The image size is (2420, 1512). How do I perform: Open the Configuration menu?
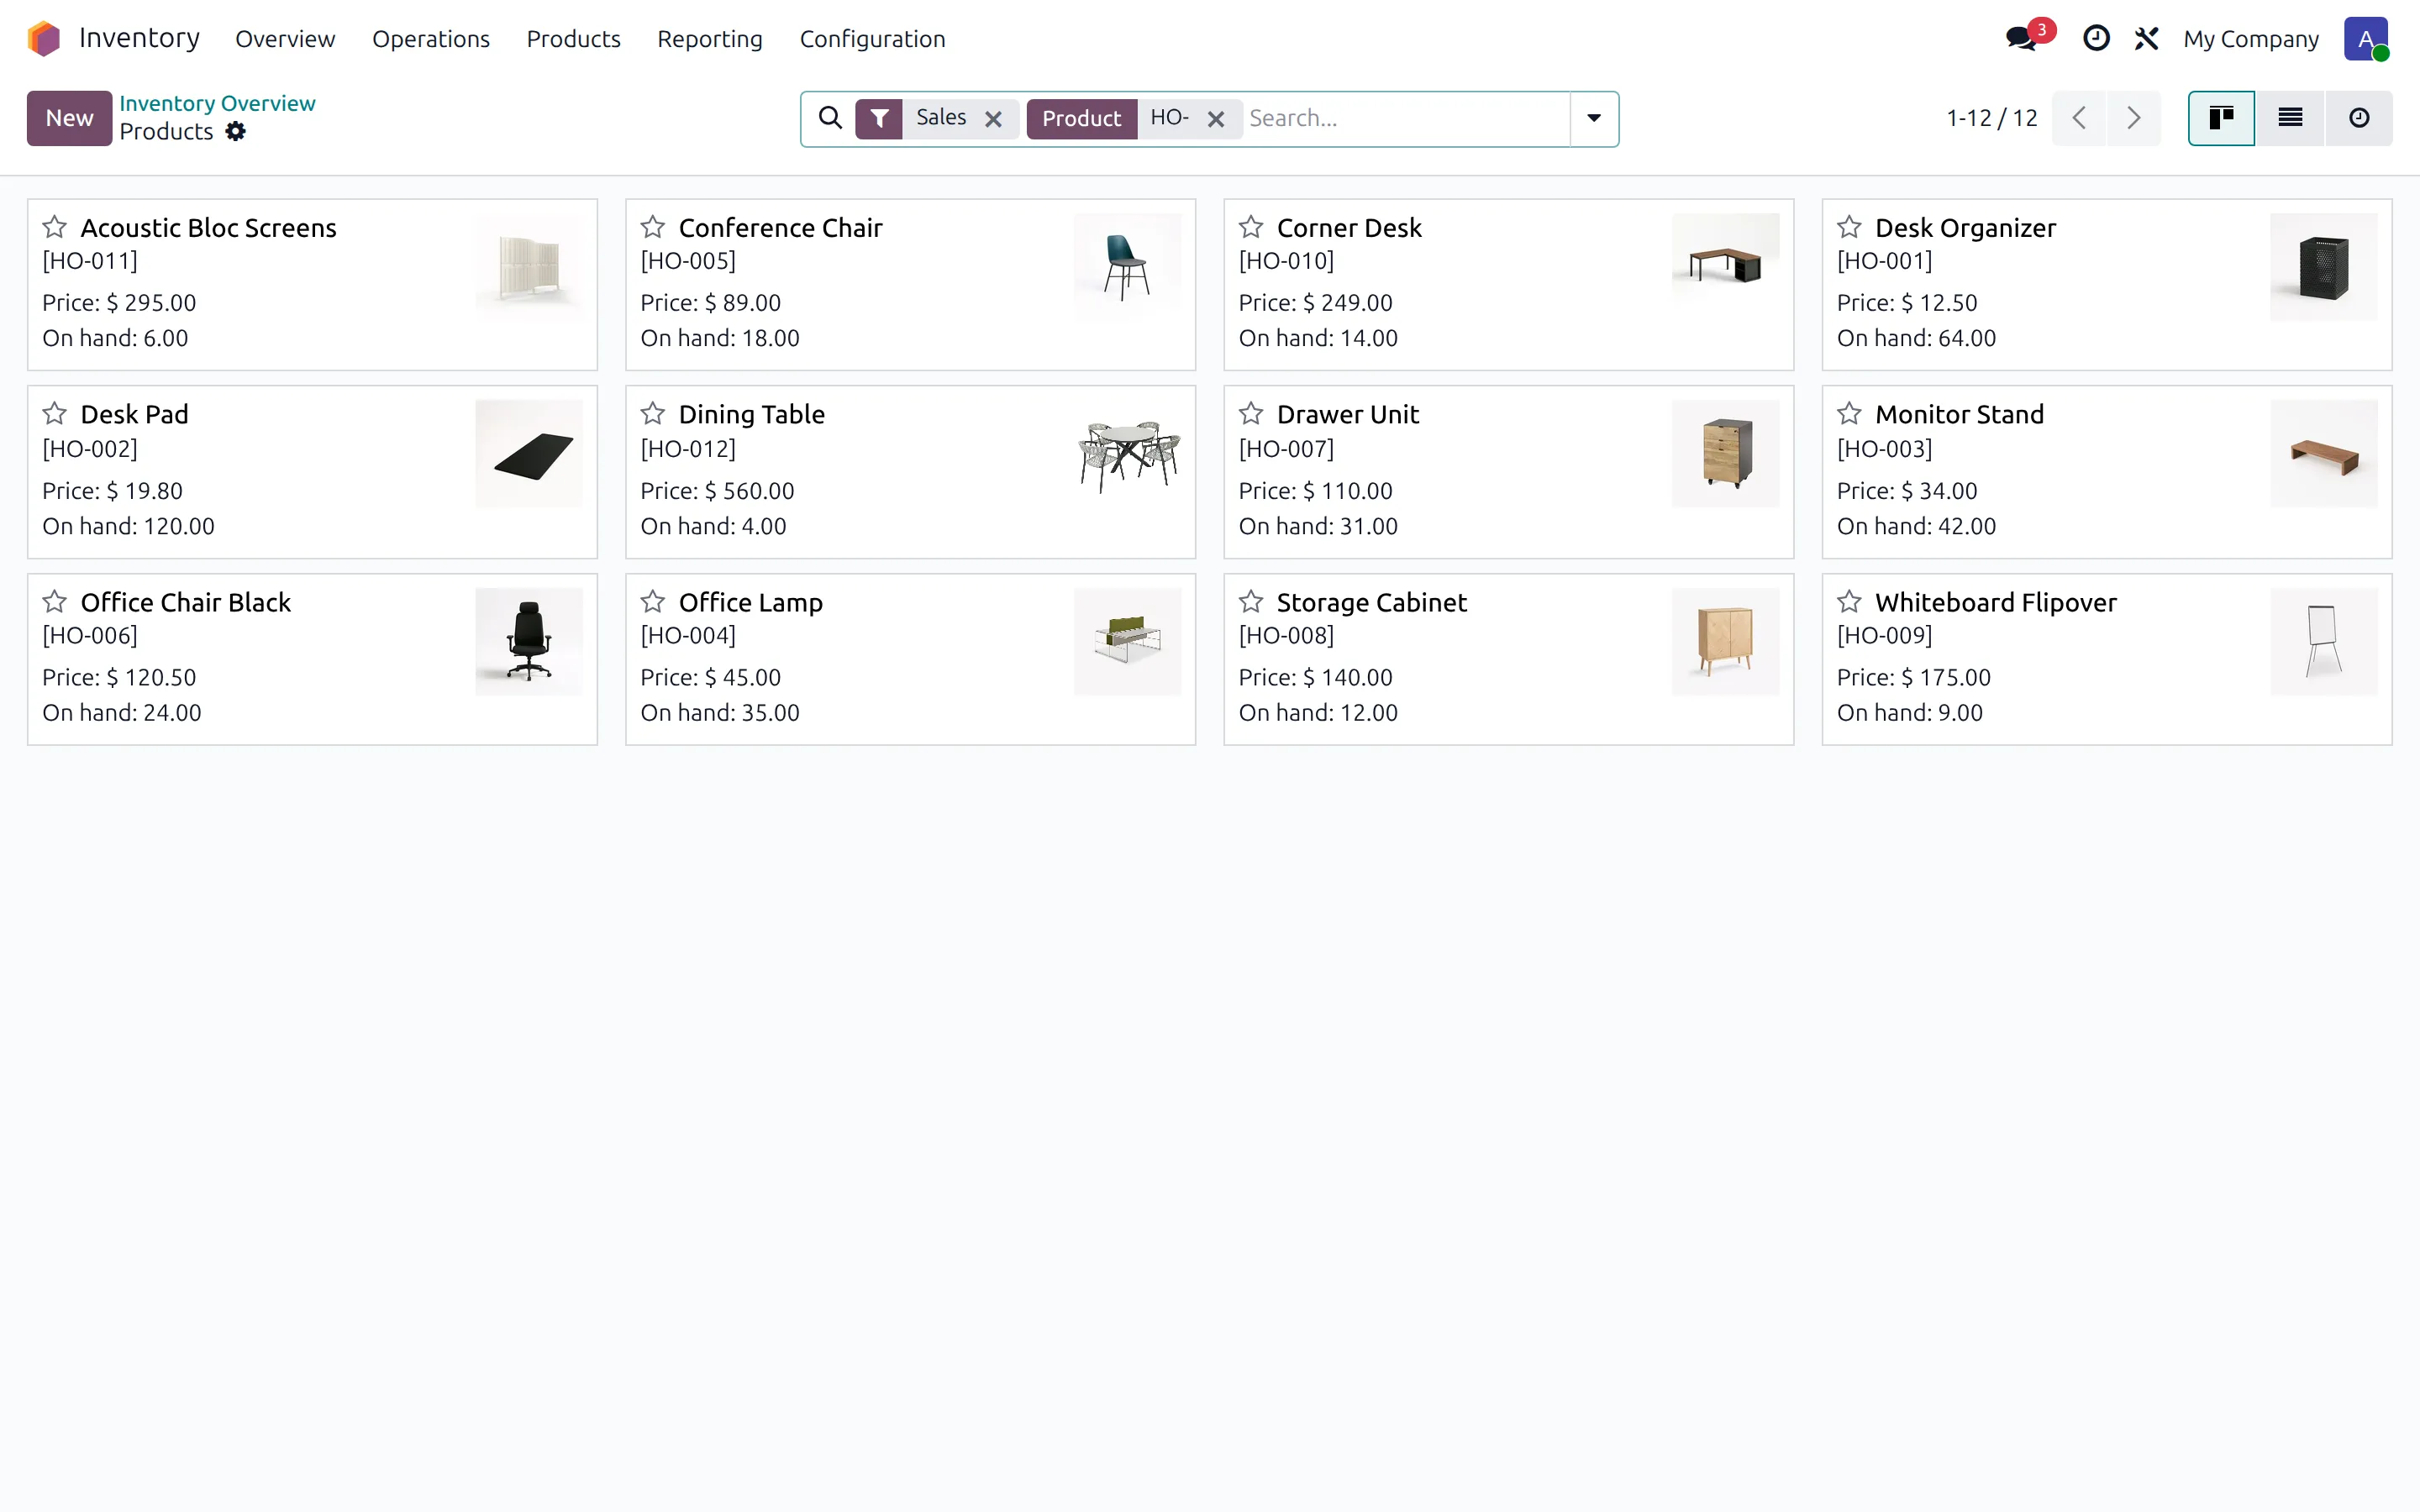point(872,39)
